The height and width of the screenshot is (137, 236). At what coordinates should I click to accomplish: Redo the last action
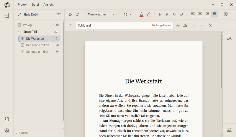[77, 14]
